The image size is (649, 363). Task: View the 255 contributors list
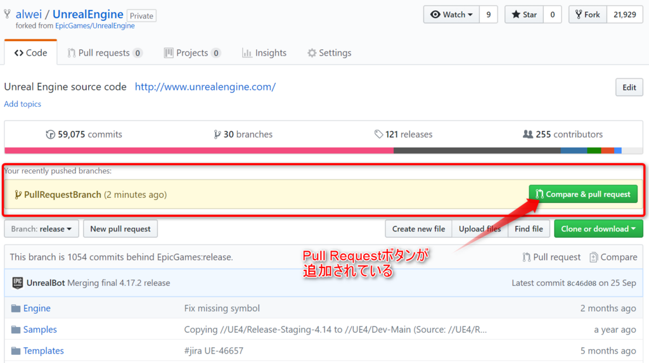pyautogui.click(x=563, y=134)
